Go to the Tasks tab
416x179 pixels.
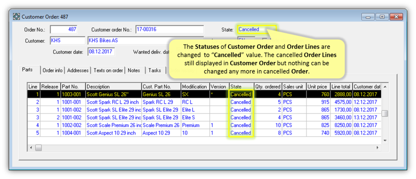155,71
